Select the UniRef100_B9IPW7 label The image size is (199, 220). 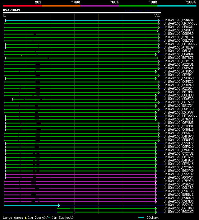178,113
